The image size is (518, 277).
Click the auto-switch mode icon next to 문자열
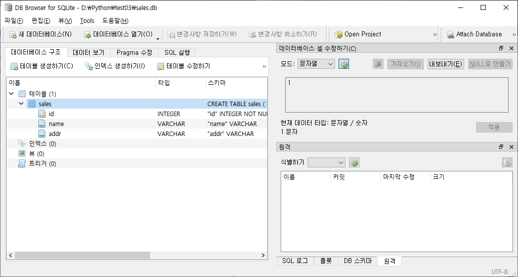tap(344, 64)
